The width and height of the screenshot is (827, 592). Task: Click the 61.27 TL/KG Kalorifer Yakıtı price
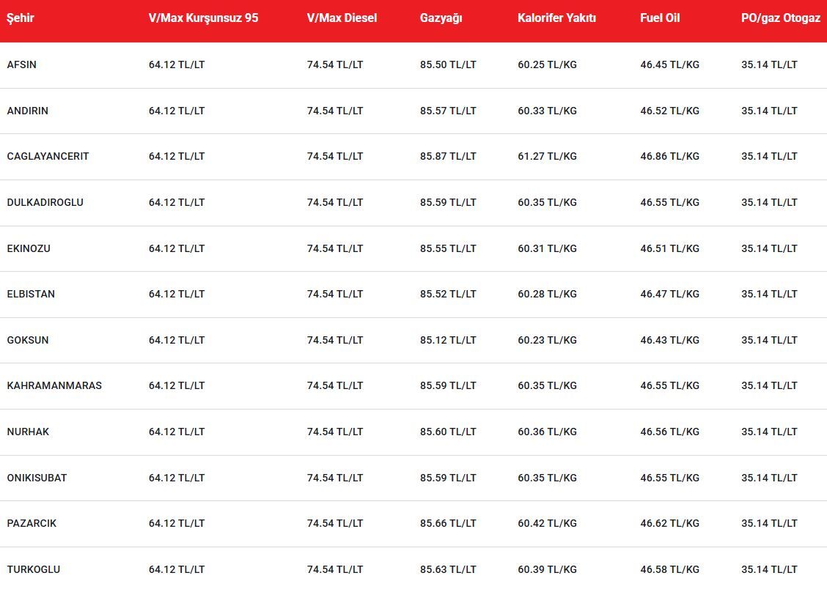point(547,156)
